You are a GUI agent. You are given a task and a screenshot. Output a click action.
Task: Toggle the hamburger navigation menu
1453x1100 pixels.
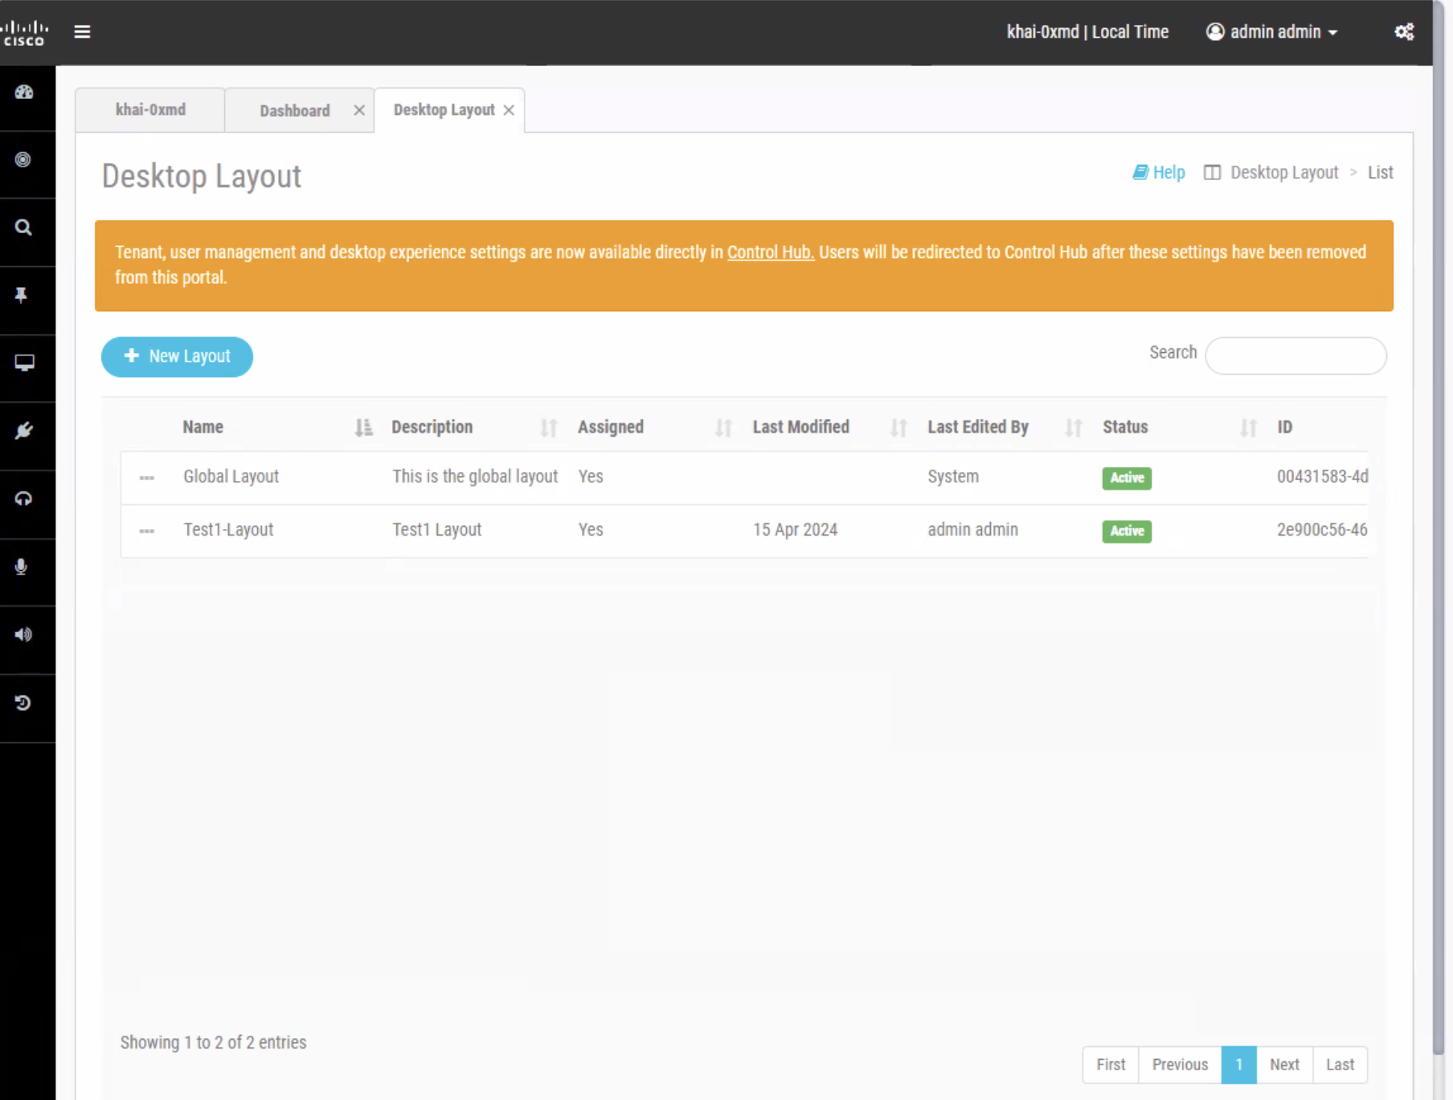(82, 31)
